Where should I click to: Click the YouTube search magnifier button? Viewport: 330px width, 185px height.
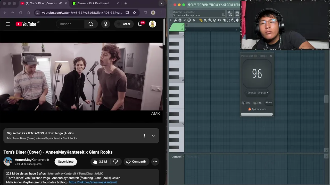point(91,24)
